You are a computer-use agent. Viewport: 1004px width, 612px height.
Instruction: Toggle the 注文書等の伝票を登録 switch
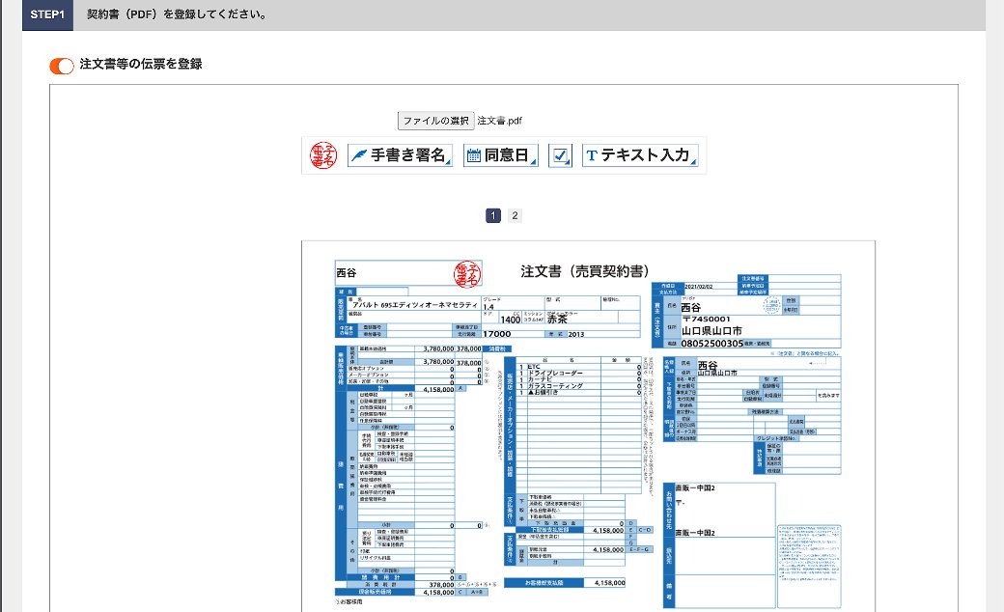pos(62,66)
